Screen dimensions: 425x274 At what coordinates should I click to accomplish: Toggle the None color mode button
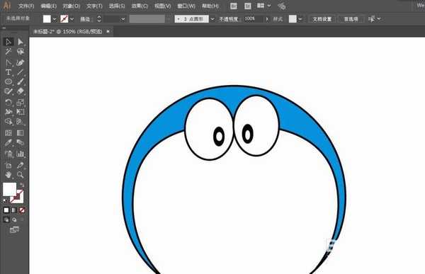click(x=22, y=210)
